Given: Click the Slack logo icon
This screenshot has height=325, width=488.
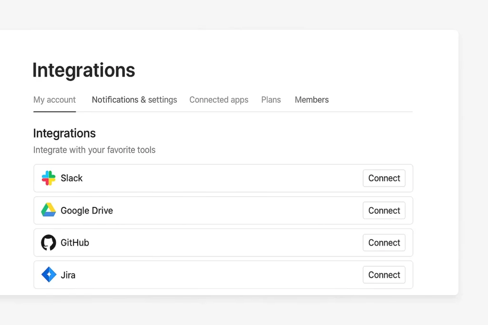Looking at the screenshot, I should (x=49, y=178).
